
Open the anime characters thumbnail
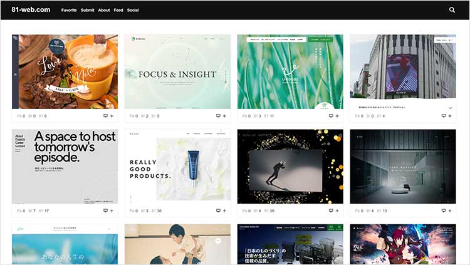pyautogui.click(x=403, y=244)
